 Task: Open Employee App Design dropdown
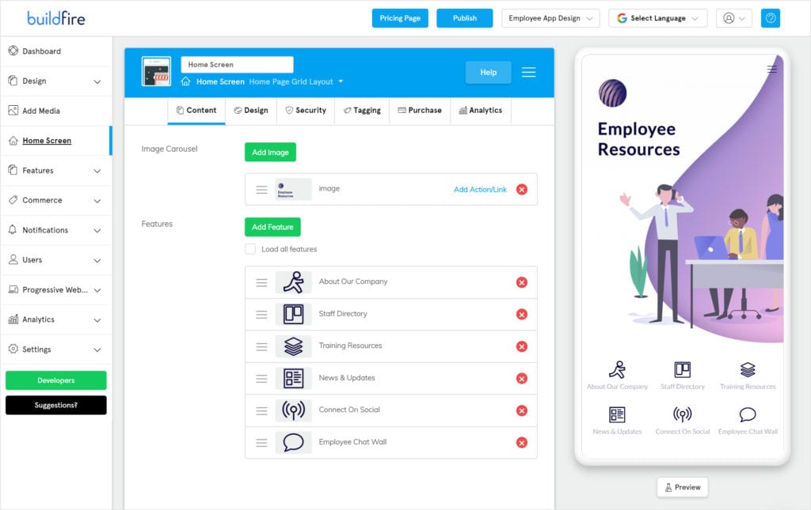coord(550,18)
